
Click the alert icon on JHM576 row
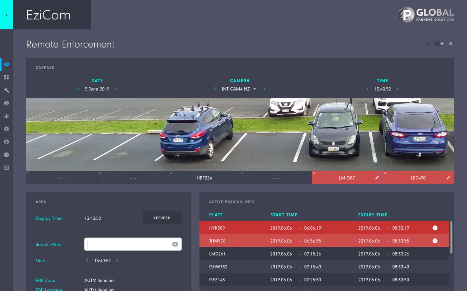(435, 241)
